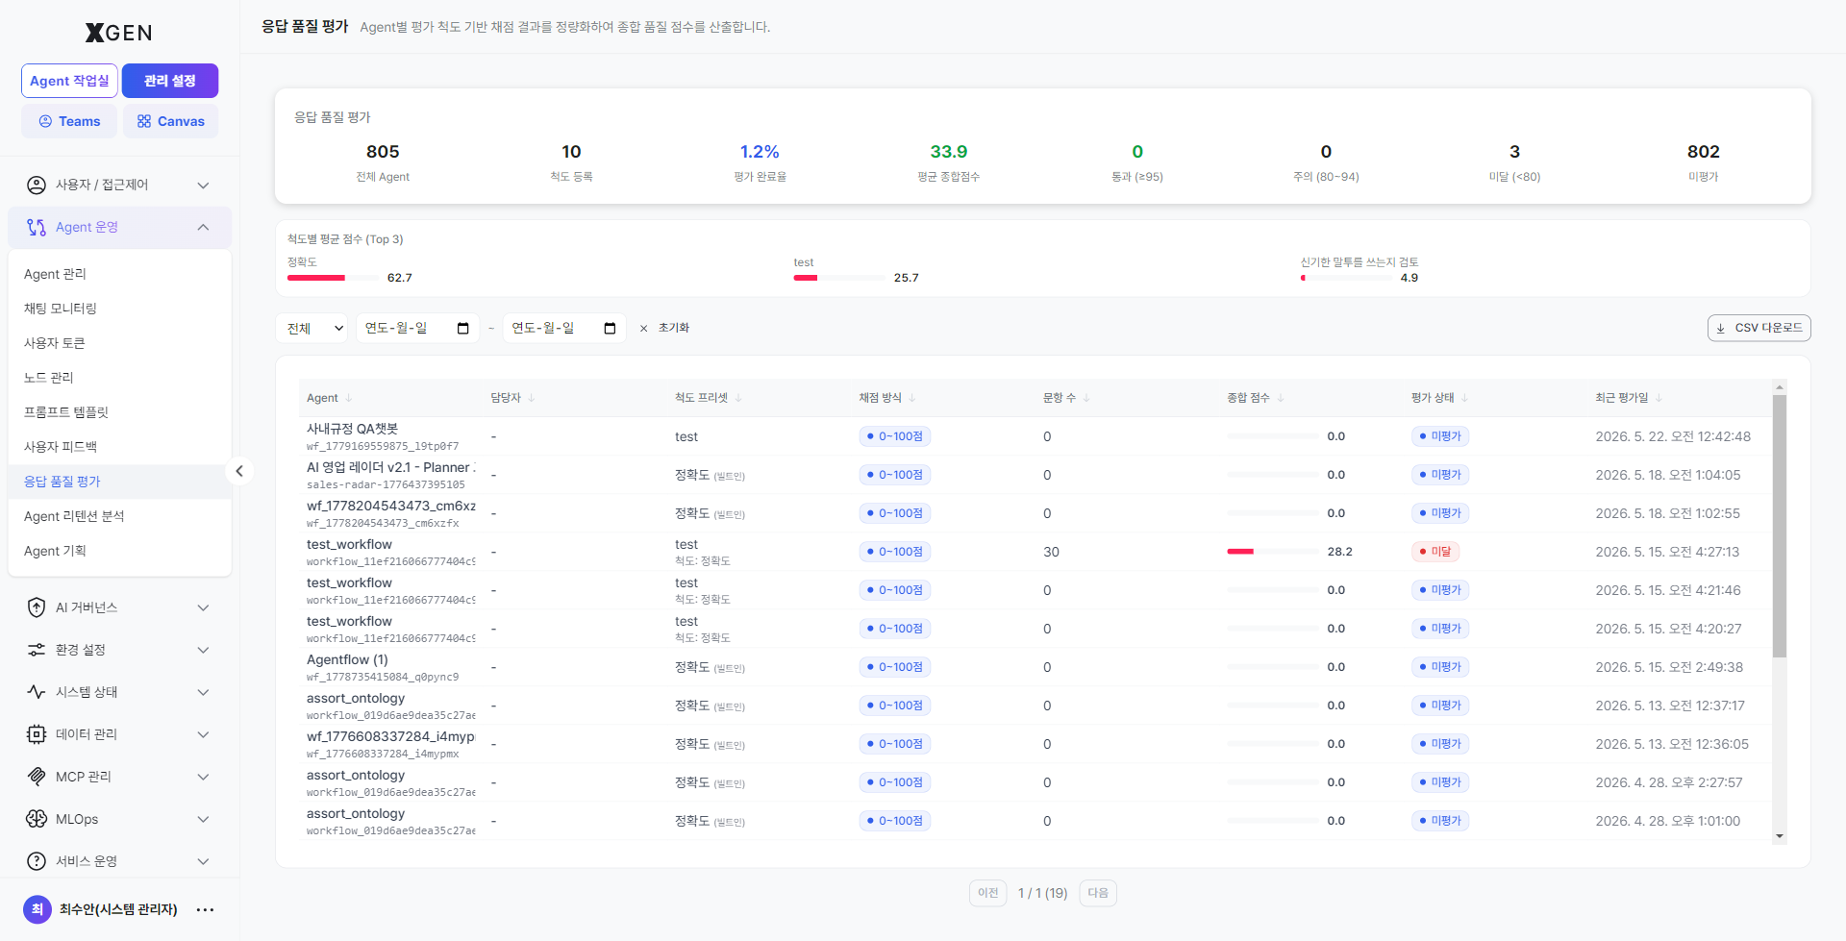The width and height of the screenshot is (1846, 941).
Task: Click the Agent 운영 workflow icon
Action: point(37,227)
